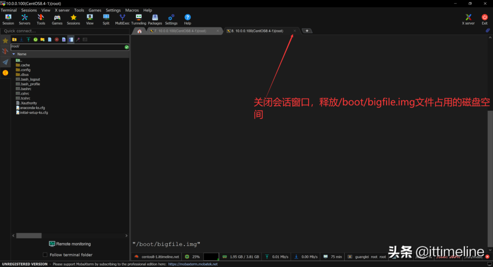
Task: Click the Servers toolbar icon
Action: [x=25, y=19]
